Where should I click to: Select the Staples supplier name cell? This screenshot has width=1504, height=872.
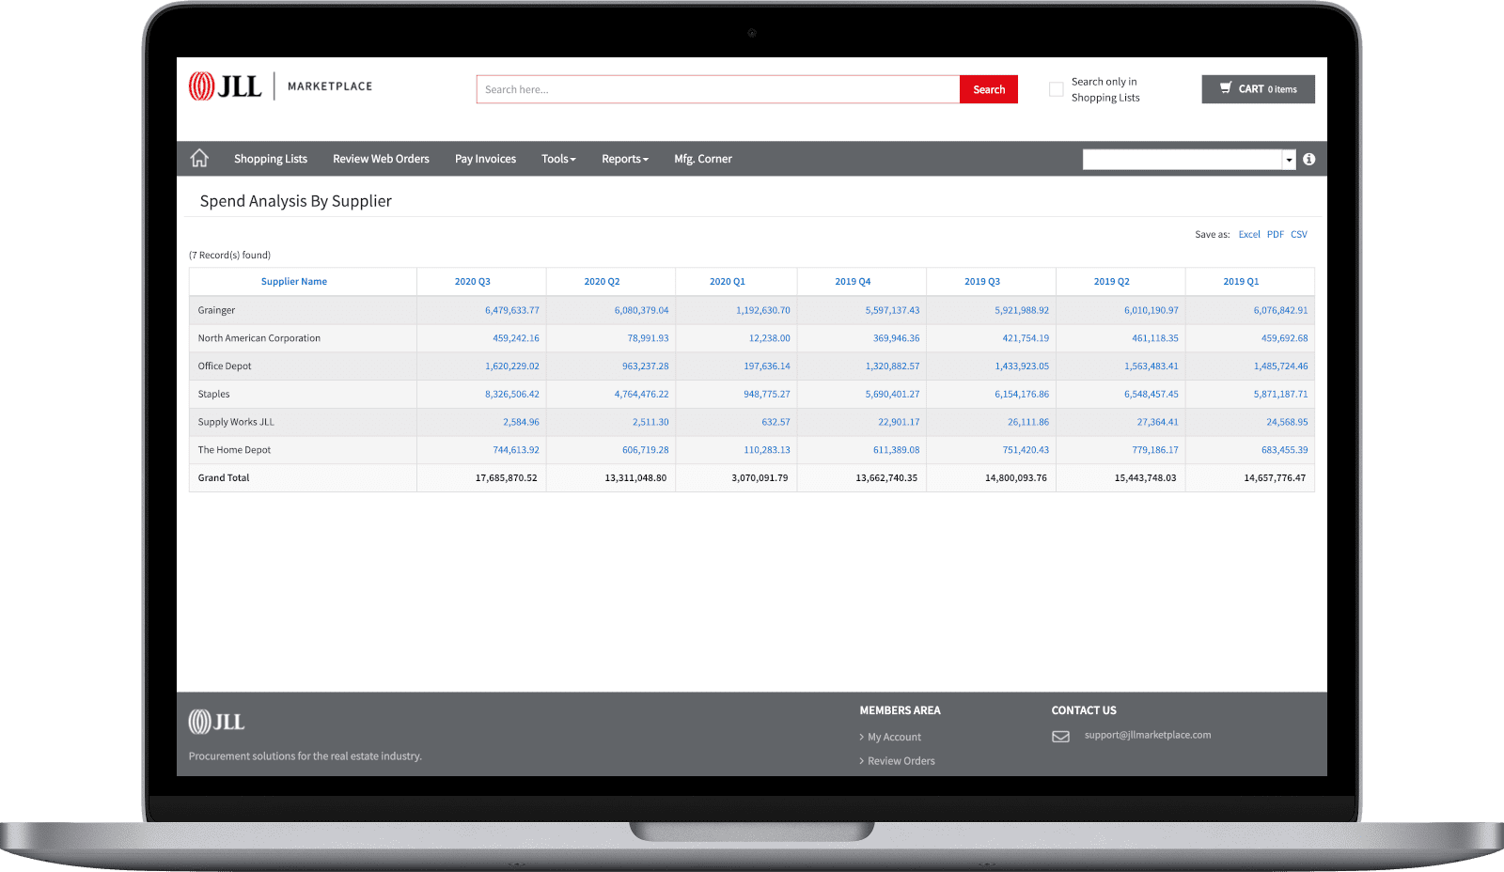[x=303, y=395]
